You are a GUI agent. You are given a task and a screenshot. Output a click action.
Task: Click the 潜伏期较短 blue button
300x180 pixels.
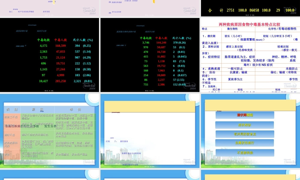[x=244, y=115]
